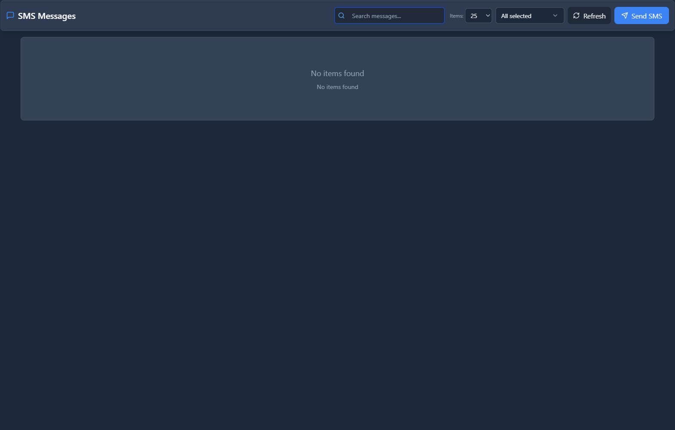Open the Items per page dropdown
Image resolution: width=675 pixels, height=430 pixels.
(x=478, y=15)
